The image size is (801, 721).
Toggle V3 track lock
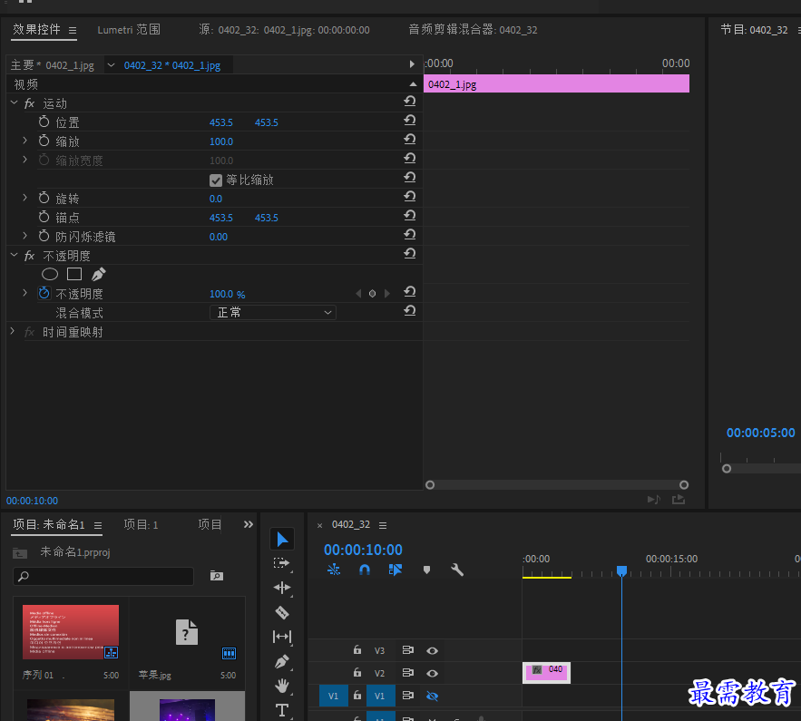coord(357,650)
